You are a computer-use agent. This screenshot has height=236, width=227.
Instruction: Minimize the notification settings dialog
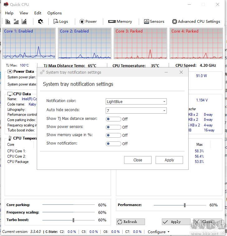click(x=166, y=72)
